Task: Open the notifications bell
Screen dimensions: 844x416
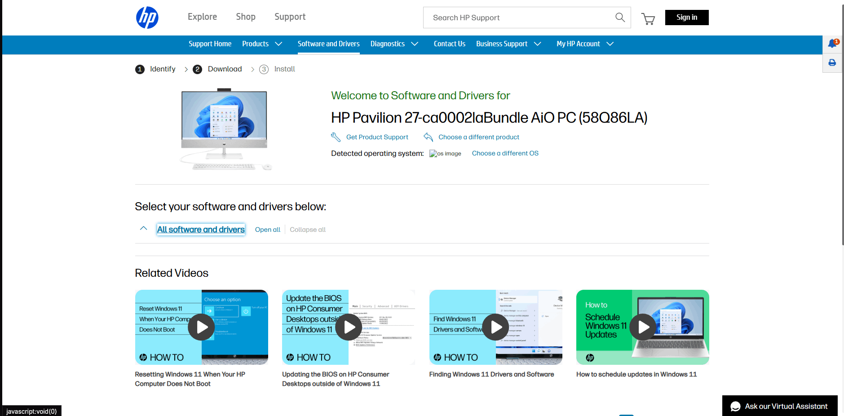Action: (x=832, y=44)
